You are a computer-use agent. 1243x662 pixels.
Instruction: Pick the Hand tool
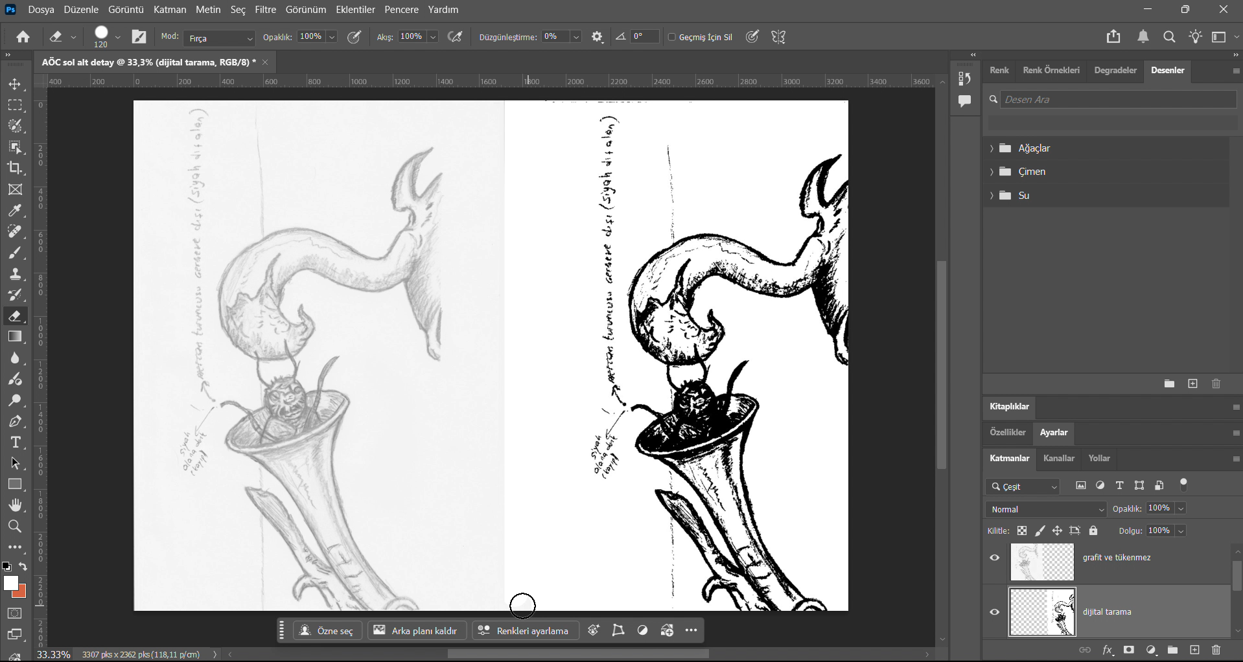click(15, 505)
